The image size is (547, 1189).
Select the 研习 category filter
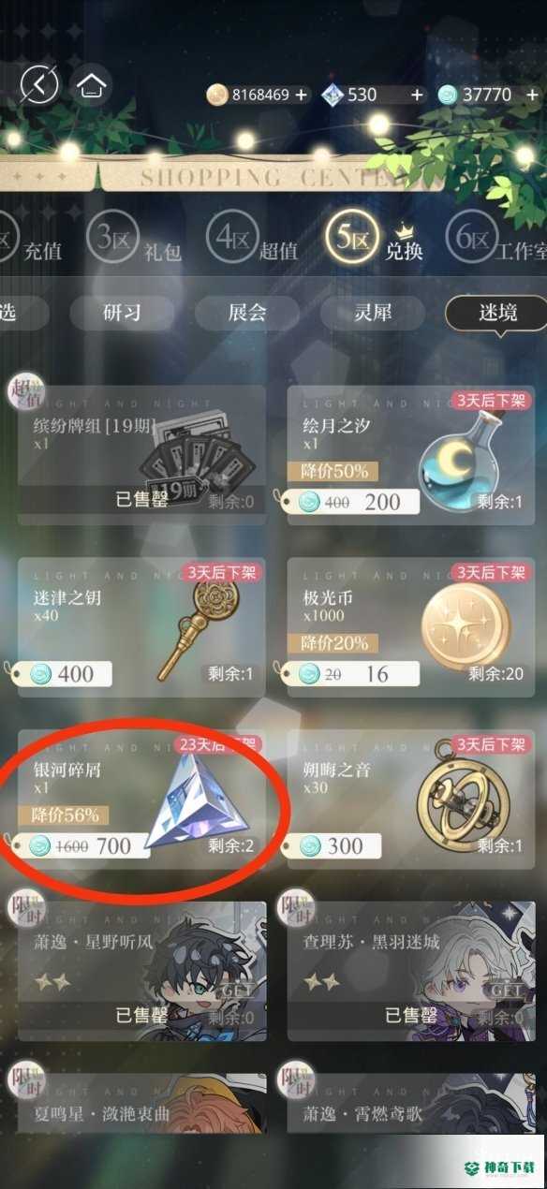click(x=122, y=313)
